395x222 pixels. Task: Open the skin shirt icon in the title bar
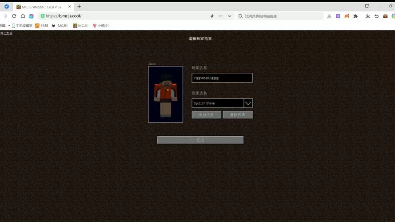click(367, 6)
